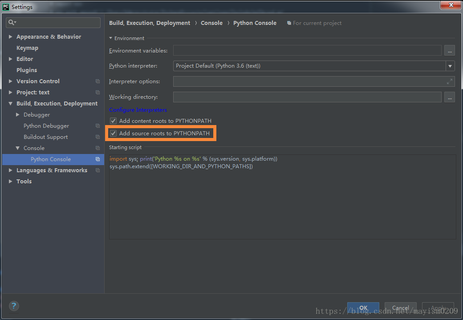Select Plugins in the settings tree
The width and height of the screenshot is (463, 320).
click(27, 70)
